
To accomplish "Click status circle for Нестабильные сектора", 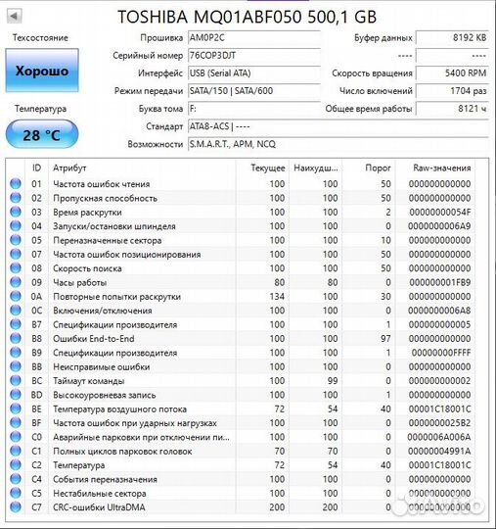I will point(16,493).
